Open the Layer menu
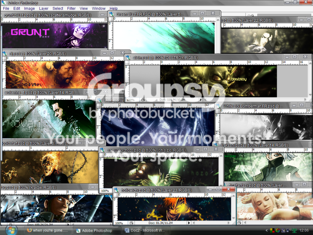Screen dimensions: 313x235 pyautogui.click(x=43, y=8)
